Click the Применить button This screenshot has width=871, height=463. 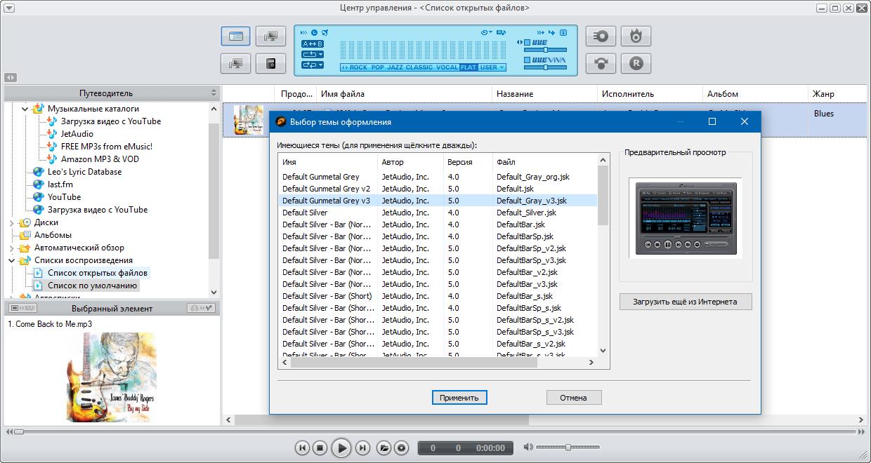pyautogui.click(x=459, y=398)
